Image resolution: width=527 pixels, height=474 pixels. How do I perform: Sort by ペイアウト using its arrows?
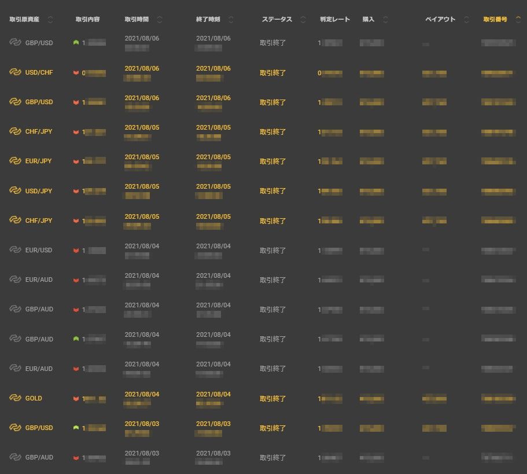tap(466, 20)
